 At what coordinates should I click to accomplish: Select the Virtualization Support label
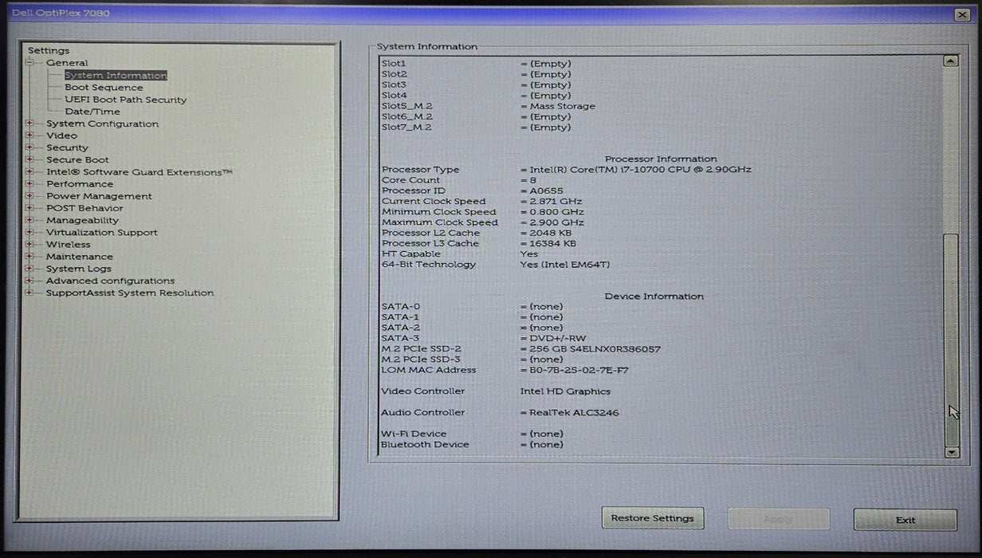click(x=101, y=233)
